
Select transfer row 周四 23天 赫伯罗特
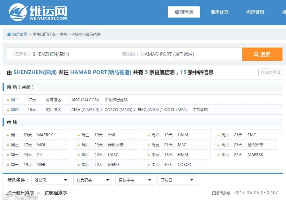click(106, 145)
